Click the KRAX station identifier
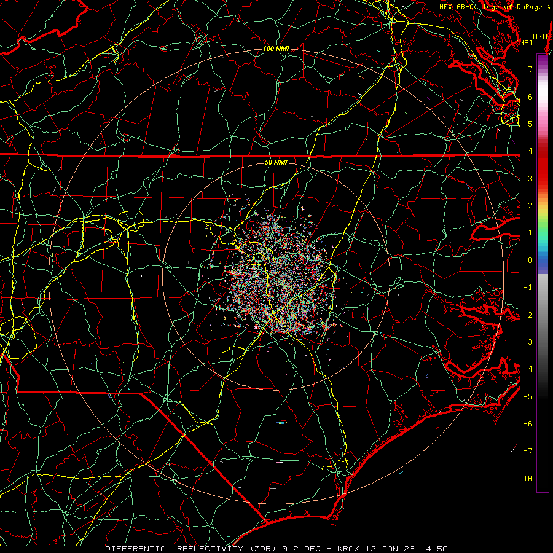Image resolution: width=553 pixels, height=553 pixels. [x=349, y=549]
